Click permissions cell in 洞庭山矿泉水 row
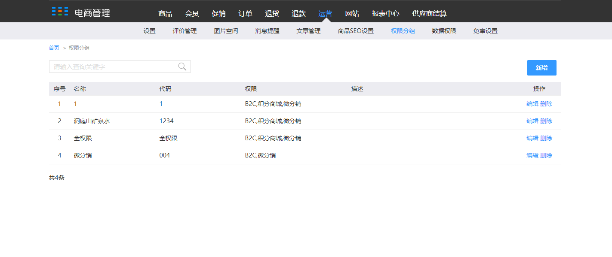This screenshot has width=612, height=257. [x=273, y=121]
